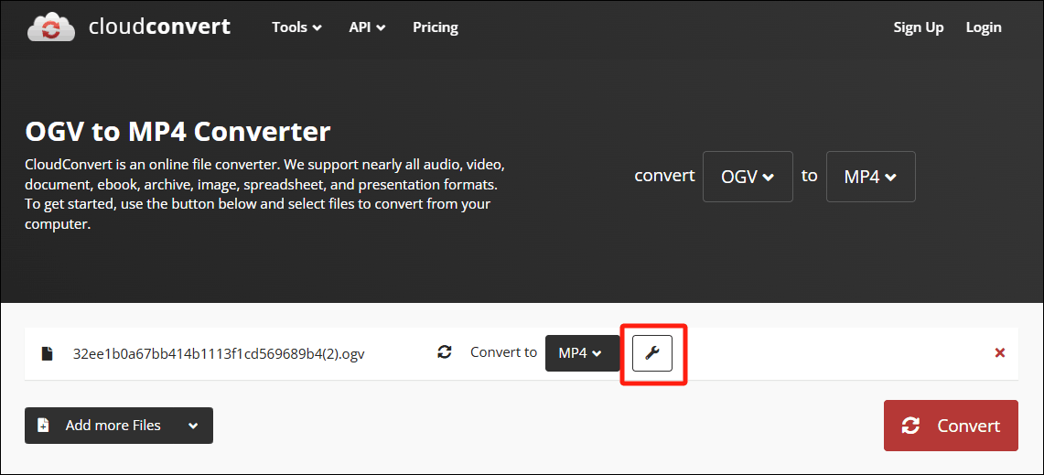Image resolution: width=1044 pixels, height=475 pixels.
Task: Click the Sign Up link
Action: click(x=918, y=27)
